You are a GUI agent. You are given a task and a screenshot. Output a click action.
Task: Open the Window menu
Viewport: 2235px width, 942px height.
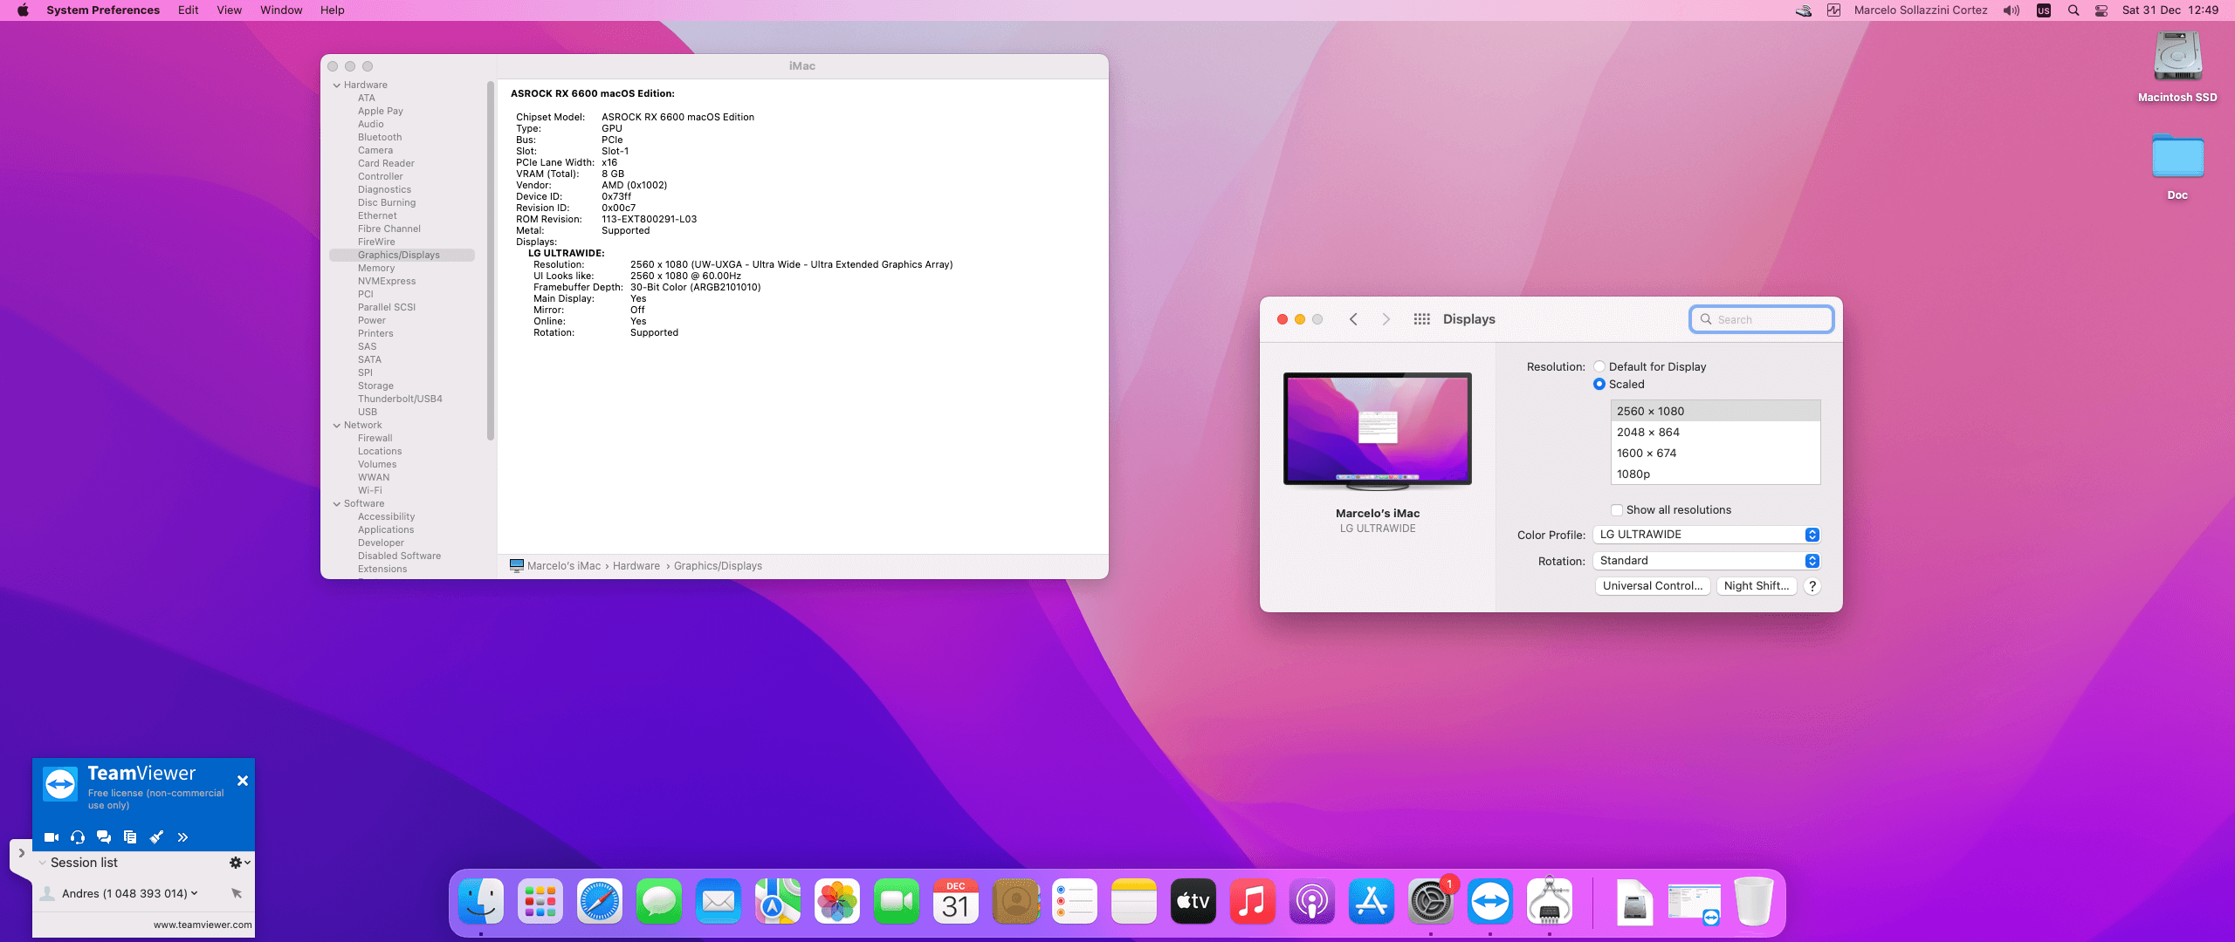click(x=281, y=10)
